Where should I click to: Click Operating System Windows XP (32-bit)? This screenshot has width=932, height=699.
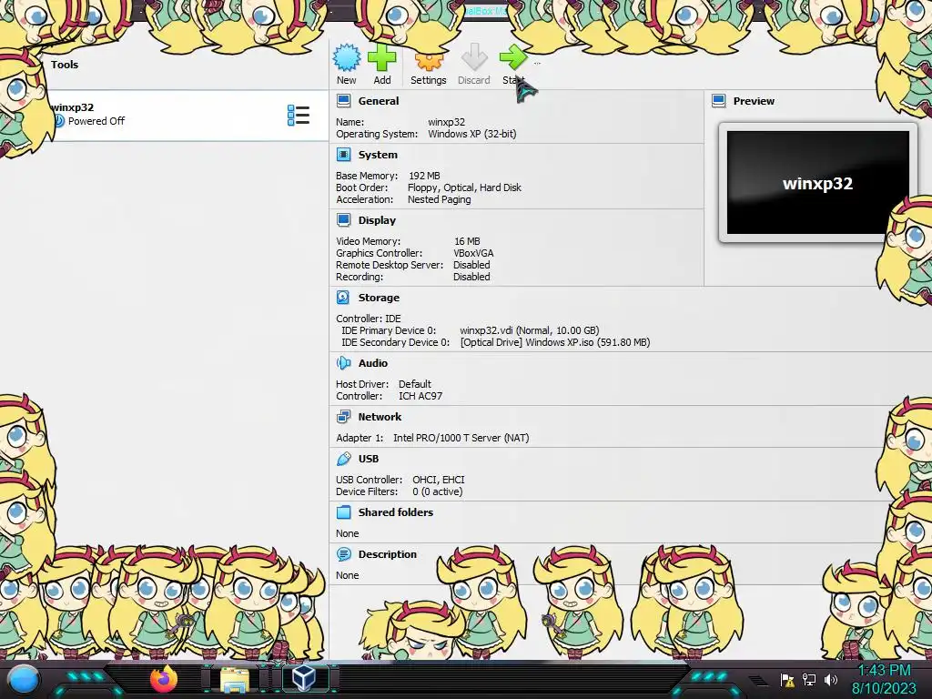pos(472,134)
